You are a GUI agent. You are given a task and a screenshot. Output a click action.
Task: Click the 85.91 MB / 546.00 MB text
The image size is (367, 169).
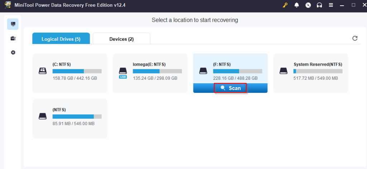[x=74, y=124]
